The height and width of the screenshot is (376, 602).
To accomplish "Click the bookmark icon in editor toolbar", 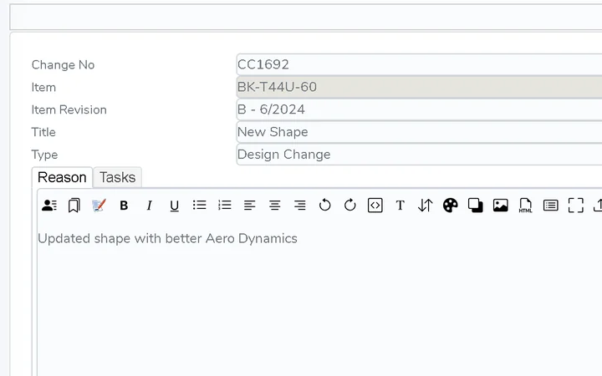I will pyautogui.click(x=74, y=206).
